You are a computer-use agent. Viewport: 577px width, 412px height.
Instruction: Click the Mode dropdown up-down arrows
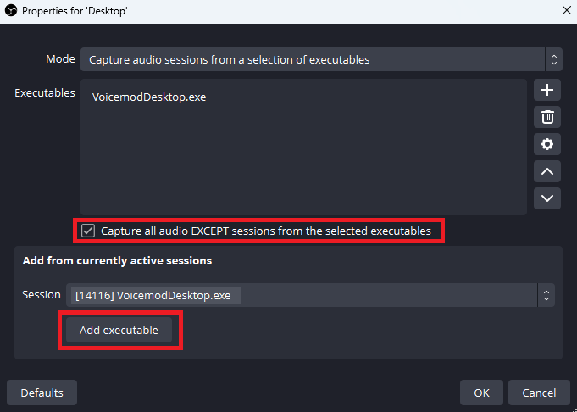[x=554, y=59]
